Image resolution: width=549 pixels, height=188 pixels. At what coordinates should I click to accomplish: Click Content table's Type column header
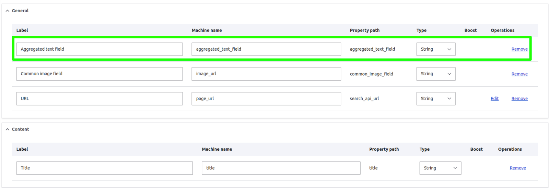click(424, 149)
